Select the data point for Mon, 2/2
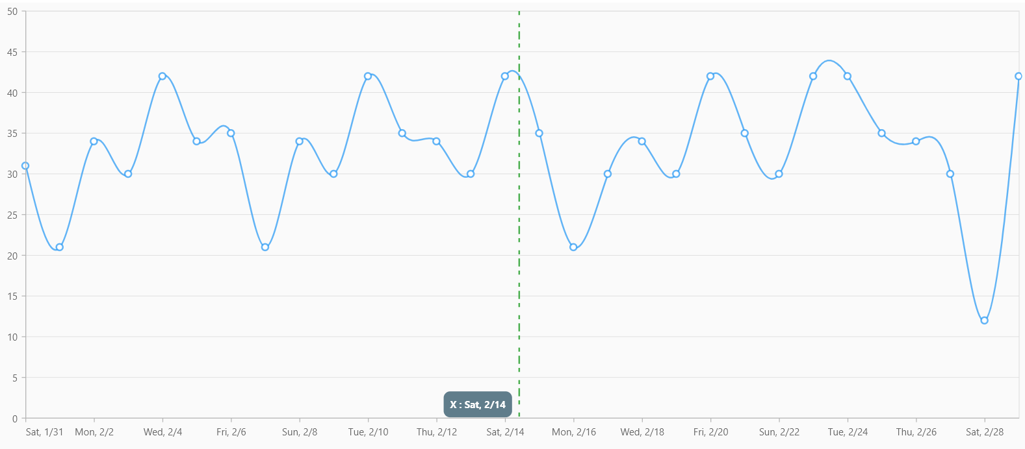Image resolution: width=1025 pixels, height=449 pixels. coord(94,141)
